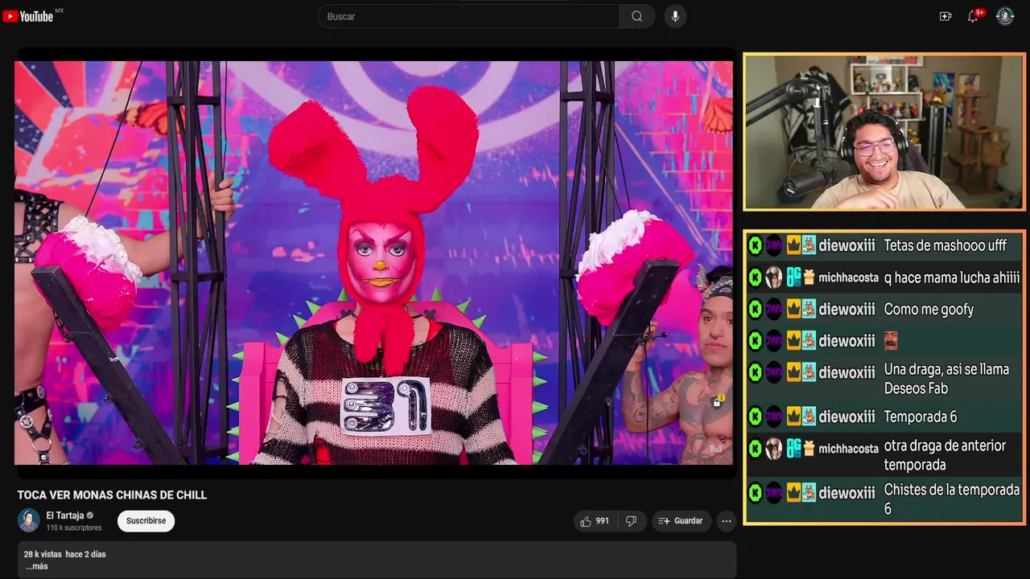Focus the Buscar search field

(469, 16)
